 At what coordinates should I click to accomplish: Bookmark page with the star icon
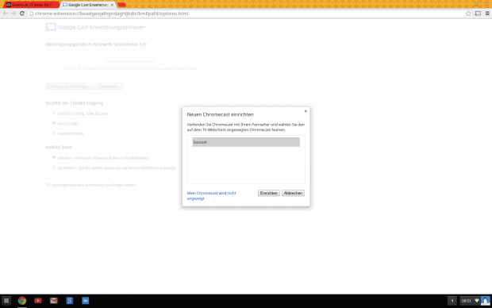(x=468, y=13)
